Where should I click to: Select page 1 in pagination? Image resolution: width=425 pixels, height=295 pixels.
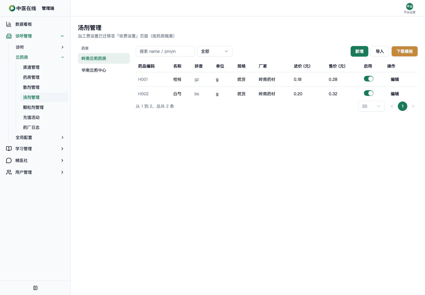click(x=403, y=106)
